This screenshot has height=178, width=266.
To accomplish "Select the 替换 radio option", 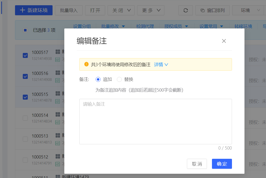I will 119,79.
